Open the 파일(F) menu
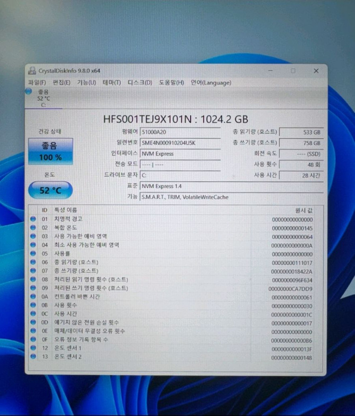This screenshot has height=416, width=355. (x=37, y=83)
